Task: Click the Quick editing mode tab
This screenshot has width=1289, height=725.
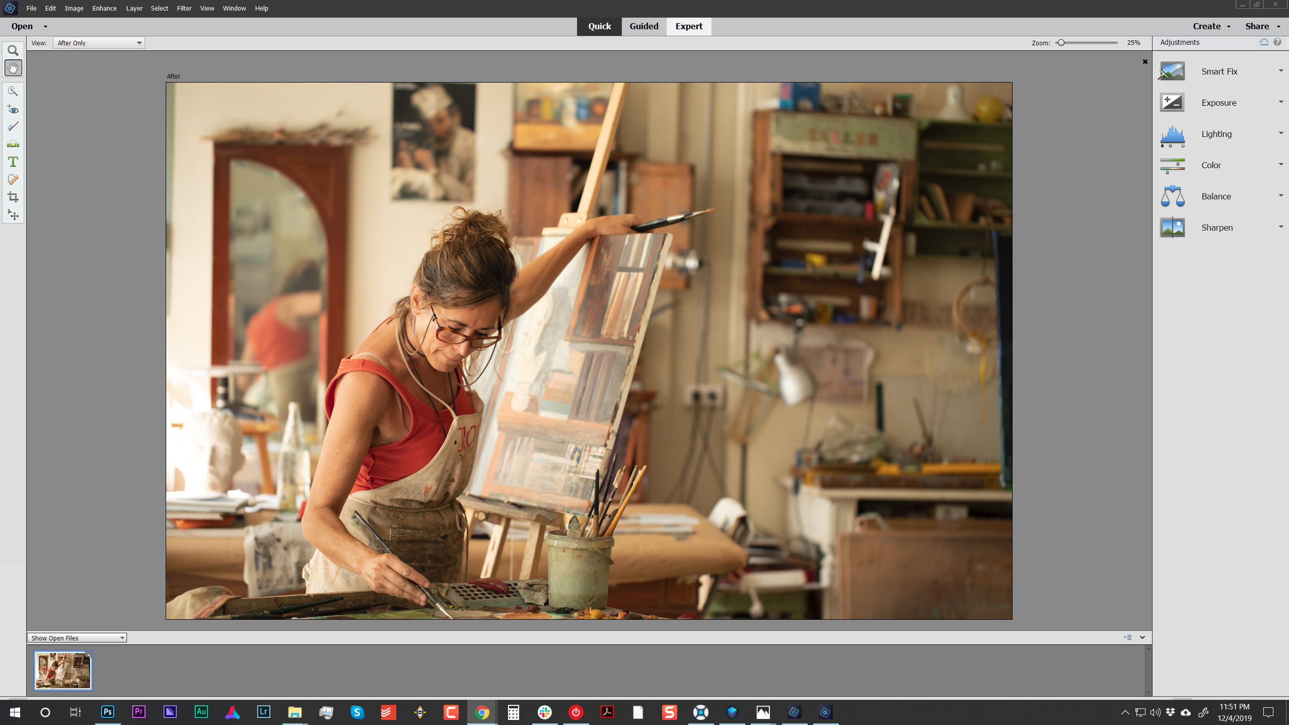Action: 599,26
